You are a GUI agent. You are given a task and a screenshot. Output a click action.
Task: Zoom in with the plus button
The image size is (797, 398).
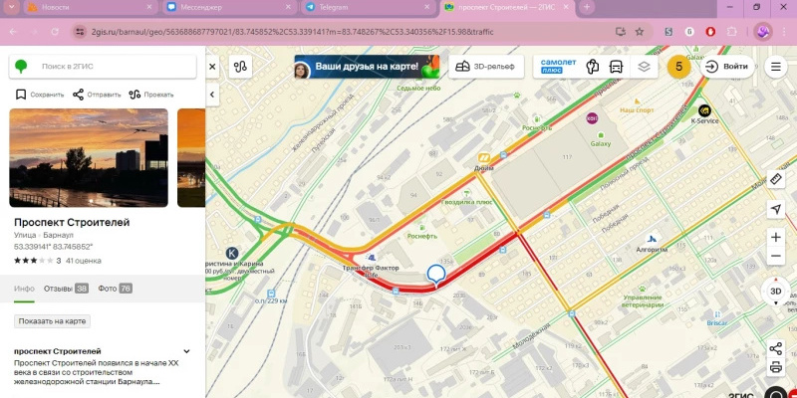point(776,237)
